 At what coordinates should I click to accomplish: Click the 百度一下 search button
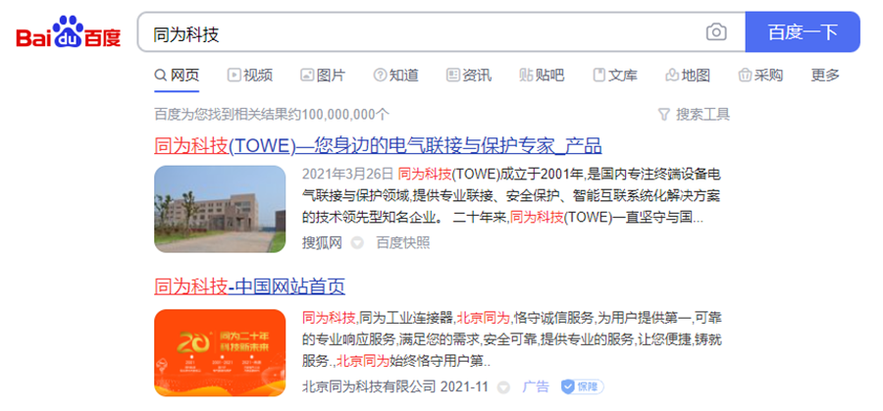pos(803,32)
